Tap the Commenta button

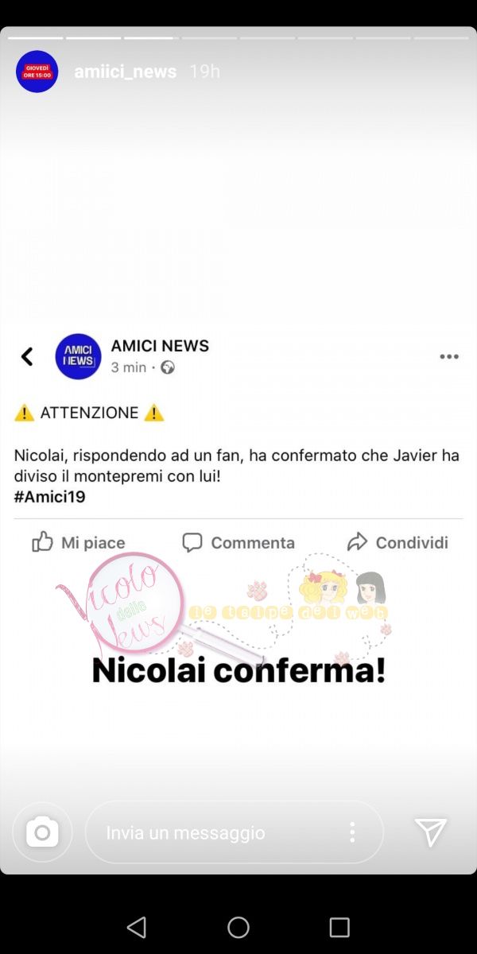[238, 542]
